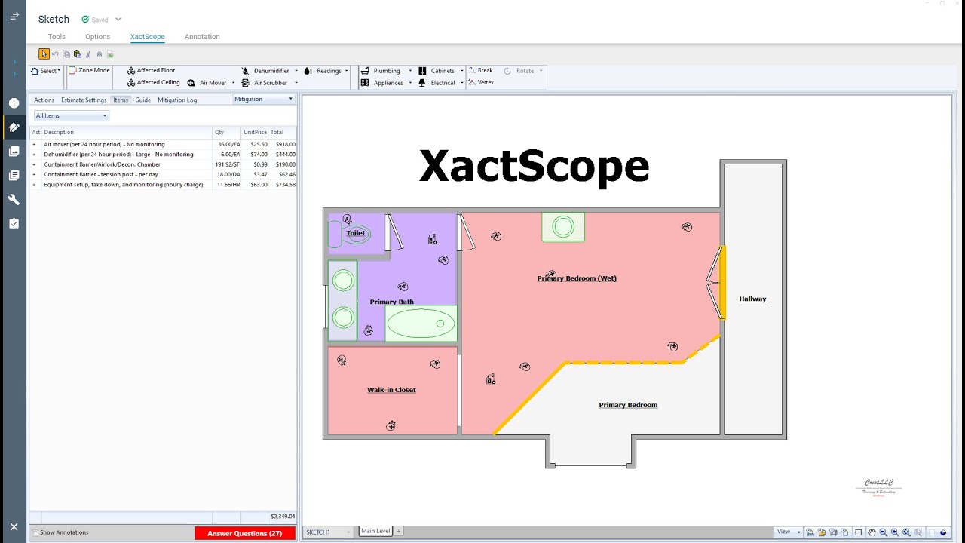The width and height of the screenshot is (965, 543).
Task: Mark Affected Floor tool
Action: pyautogui.click(x=151, y=70)
